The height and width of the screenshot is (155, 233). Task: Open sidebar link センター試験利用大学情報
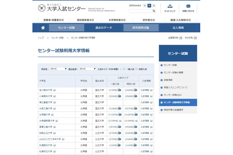178,103
